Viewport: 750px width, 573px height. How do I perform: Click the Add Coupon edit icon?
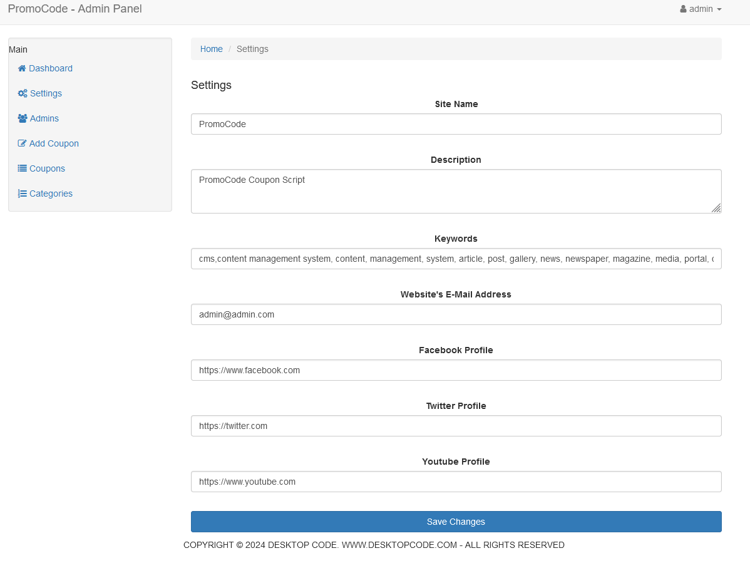pyautogui.click(x=23, y=143)
